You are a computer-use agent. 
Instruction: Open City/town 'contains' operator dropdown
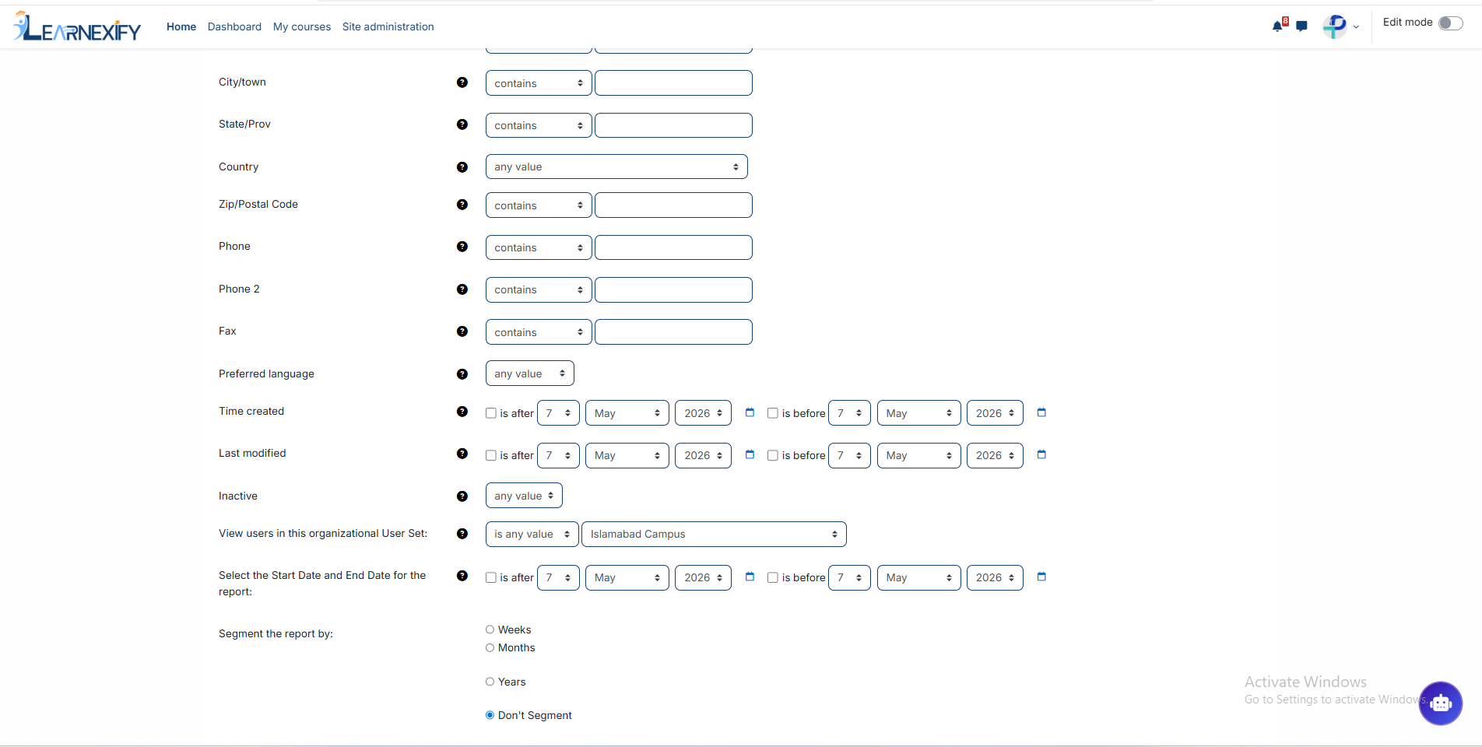click(x=539, y=83)
